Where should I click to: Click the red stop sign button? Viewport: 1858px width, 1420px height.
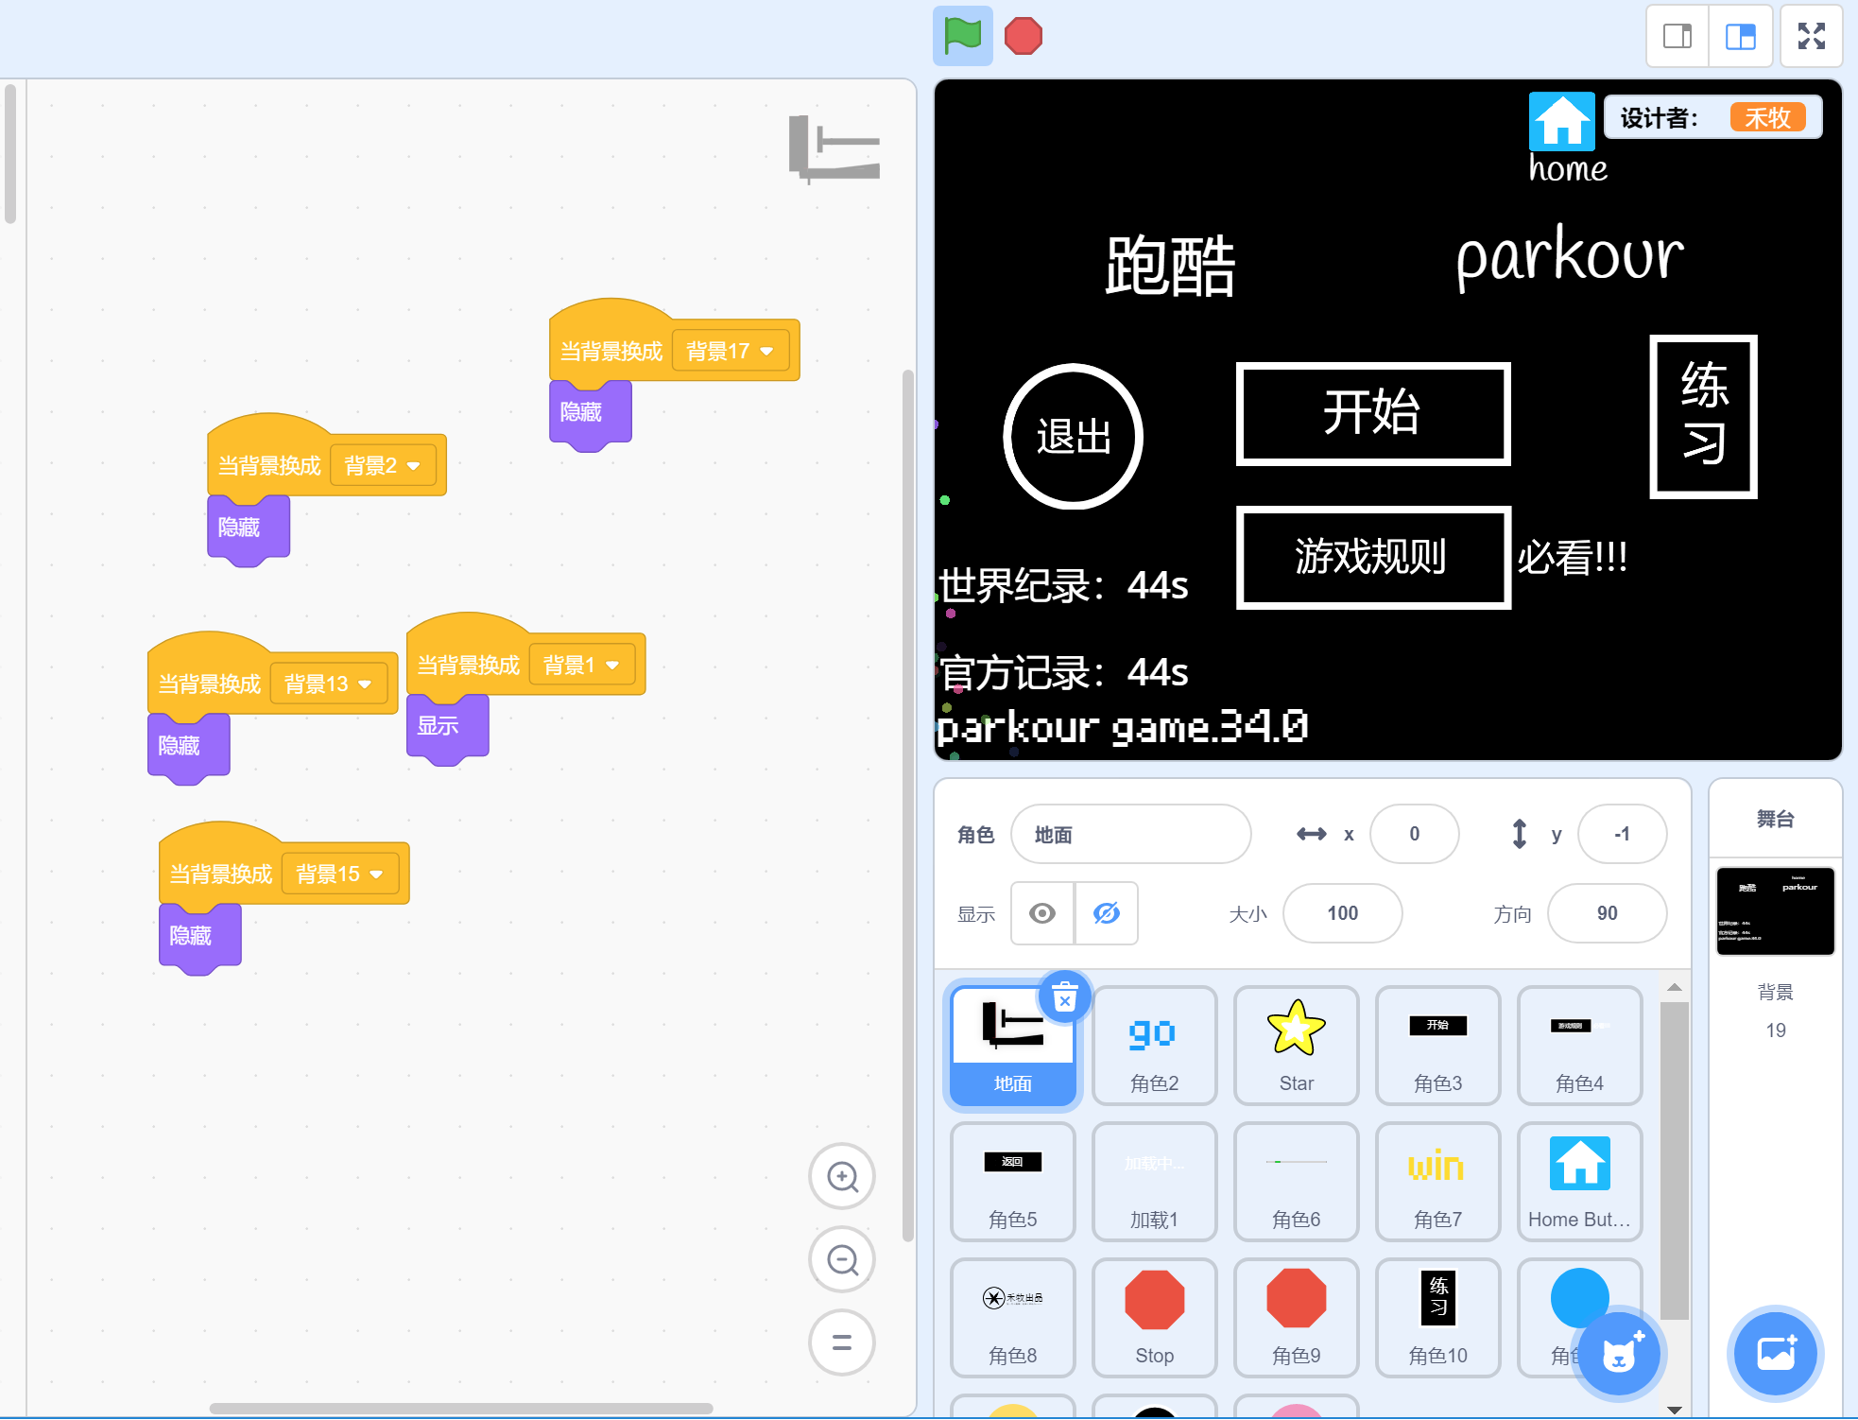pos(1023,36)
